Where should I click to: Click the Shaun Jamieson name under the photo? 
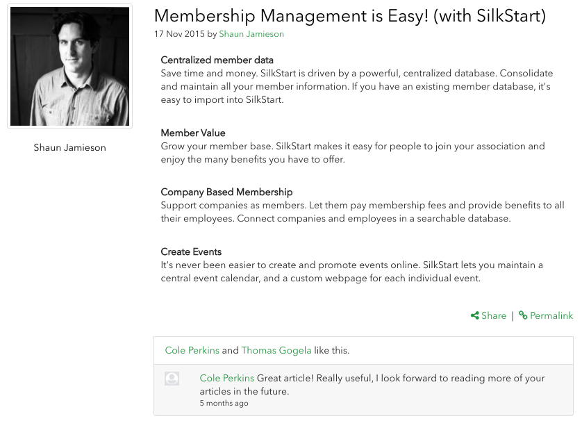tap(69, 147)
